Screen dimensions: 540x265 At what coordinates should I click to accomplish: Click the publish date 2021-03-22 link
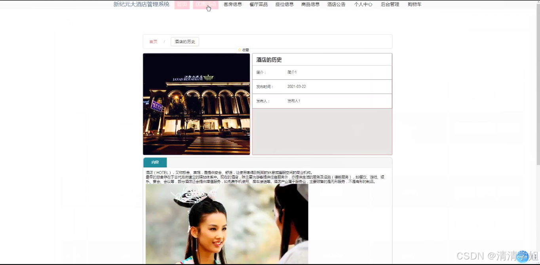pyautogui.click(x=297, y=86)
